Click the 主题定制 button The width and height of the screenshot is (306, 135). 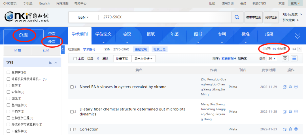[x=141, y=49]
